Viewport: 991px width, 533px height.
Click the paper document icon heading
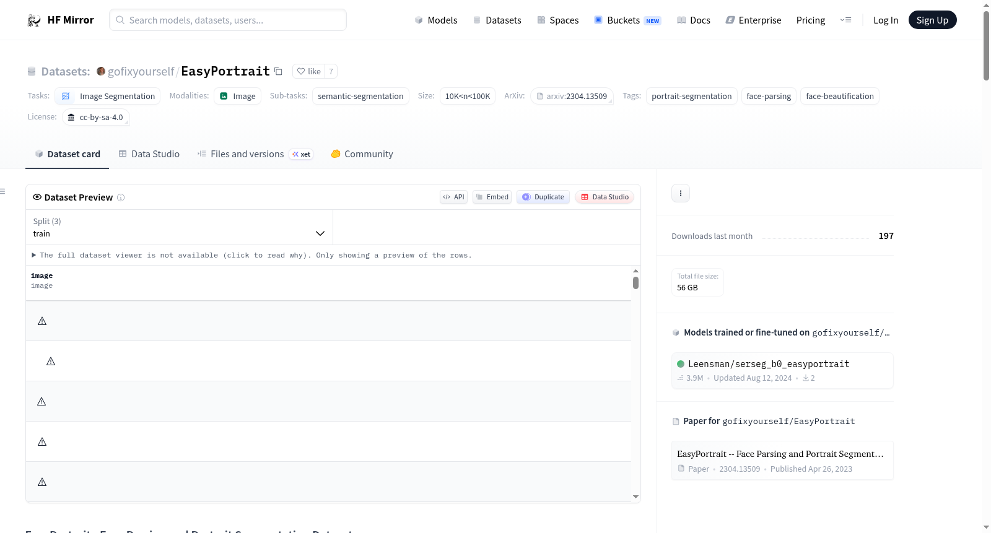click(676, 422)
